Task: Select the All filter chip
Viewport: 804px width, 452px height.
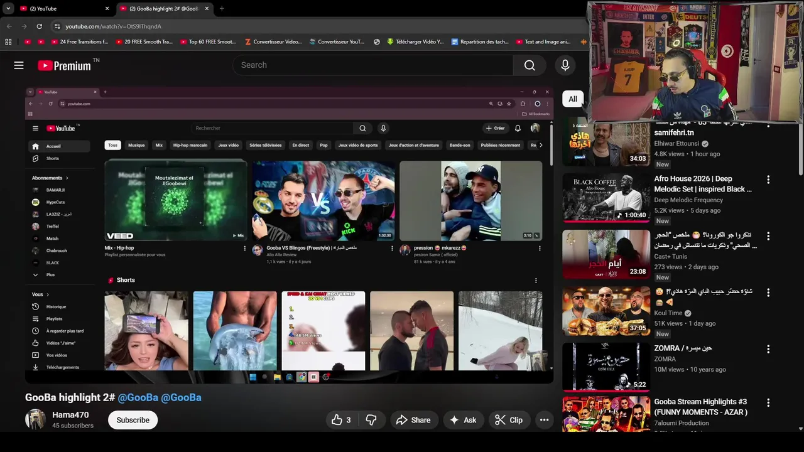Action: [x=573, y=99]
